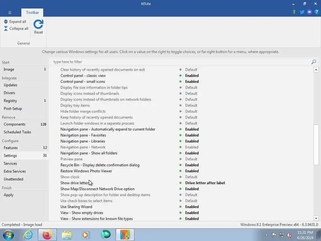Open Windows Start button
Viewport: 321px width, 241px height.
pyautogui.click(x=8, y=235)
